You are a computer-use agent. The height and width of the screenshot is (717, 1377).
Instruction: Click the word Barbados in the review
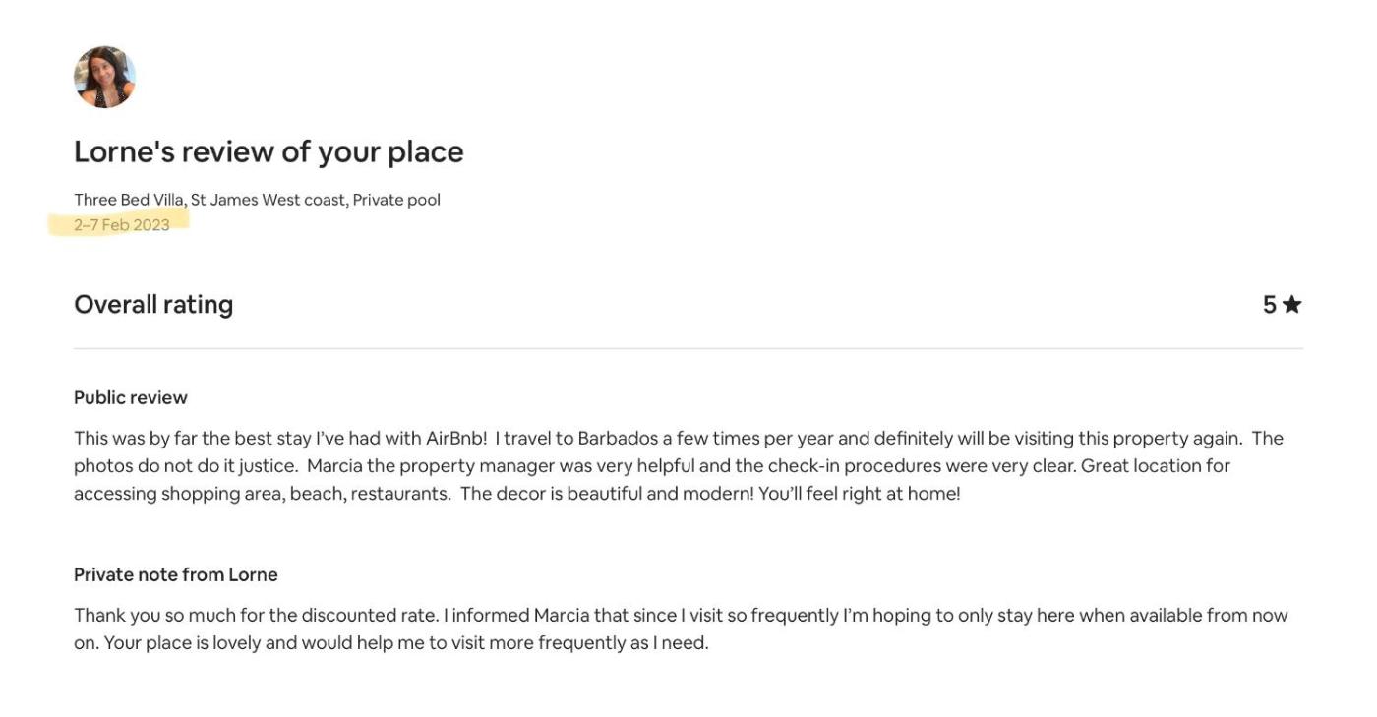(617, 439)
